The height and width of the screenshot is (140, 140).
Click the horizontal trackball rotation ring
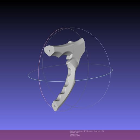70,73
